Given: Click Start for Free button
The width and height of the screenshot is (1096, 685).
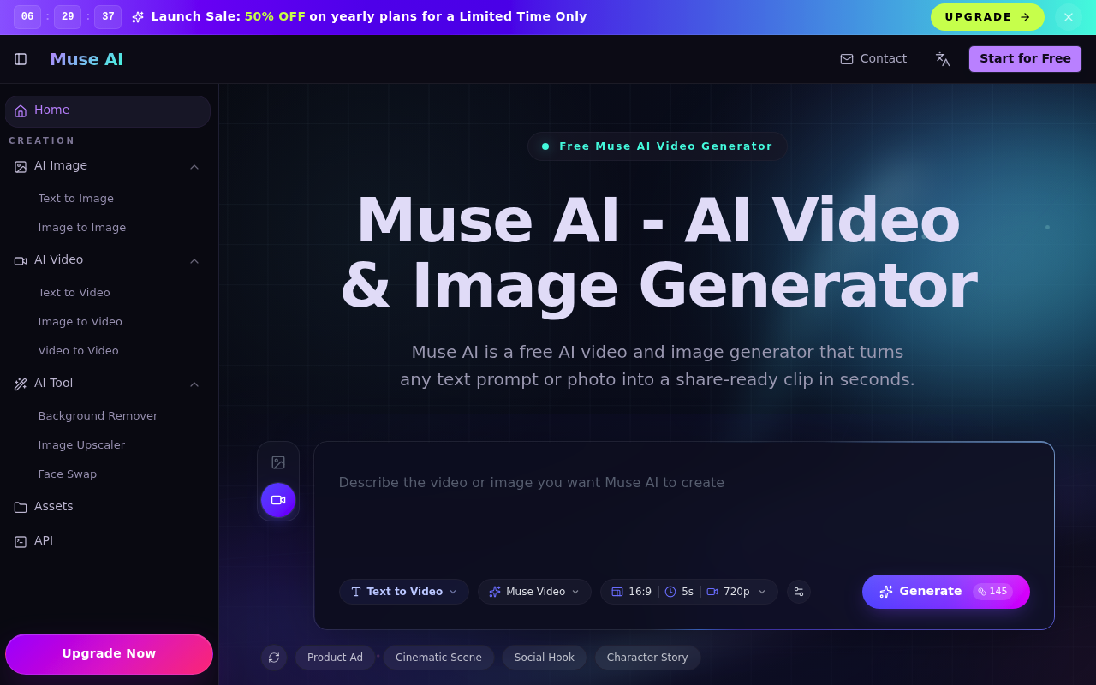Looking at the screenshot, I should coord(1025,59).
